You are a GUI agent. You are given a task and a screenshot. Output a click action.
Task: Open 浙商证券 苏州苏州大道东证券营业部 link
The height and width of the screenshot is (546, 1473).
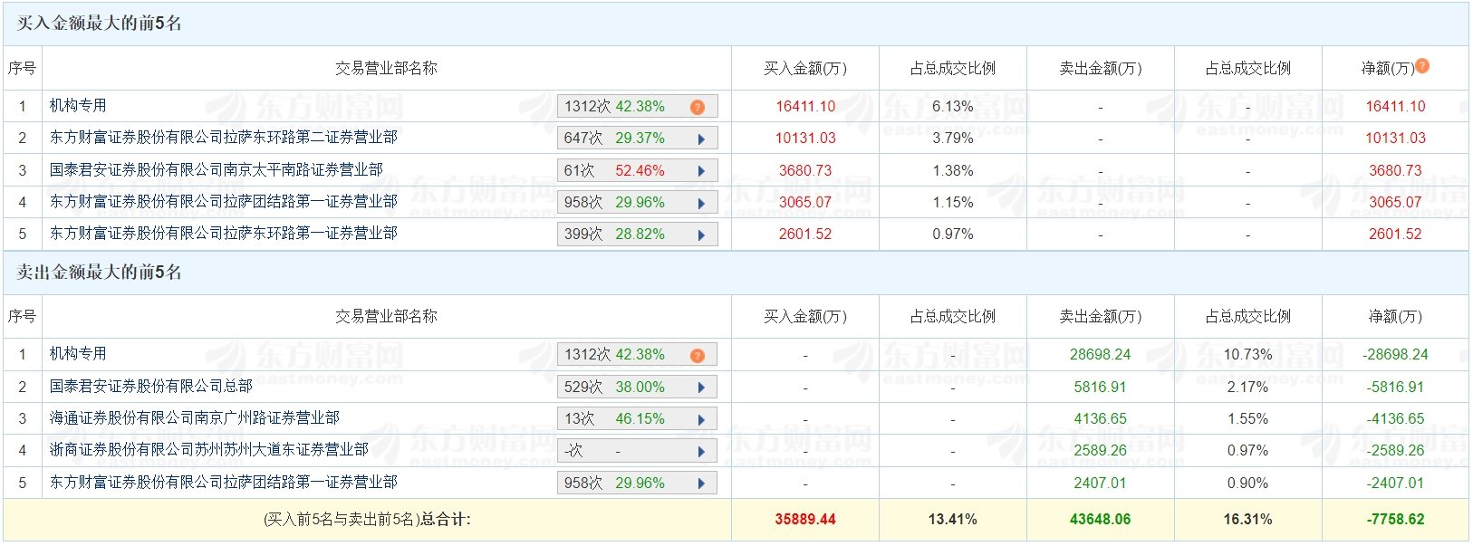click(208, 450)
